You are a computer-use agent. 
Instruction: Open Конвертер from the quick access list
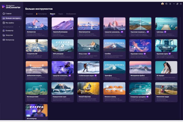[x=8, y=30]
